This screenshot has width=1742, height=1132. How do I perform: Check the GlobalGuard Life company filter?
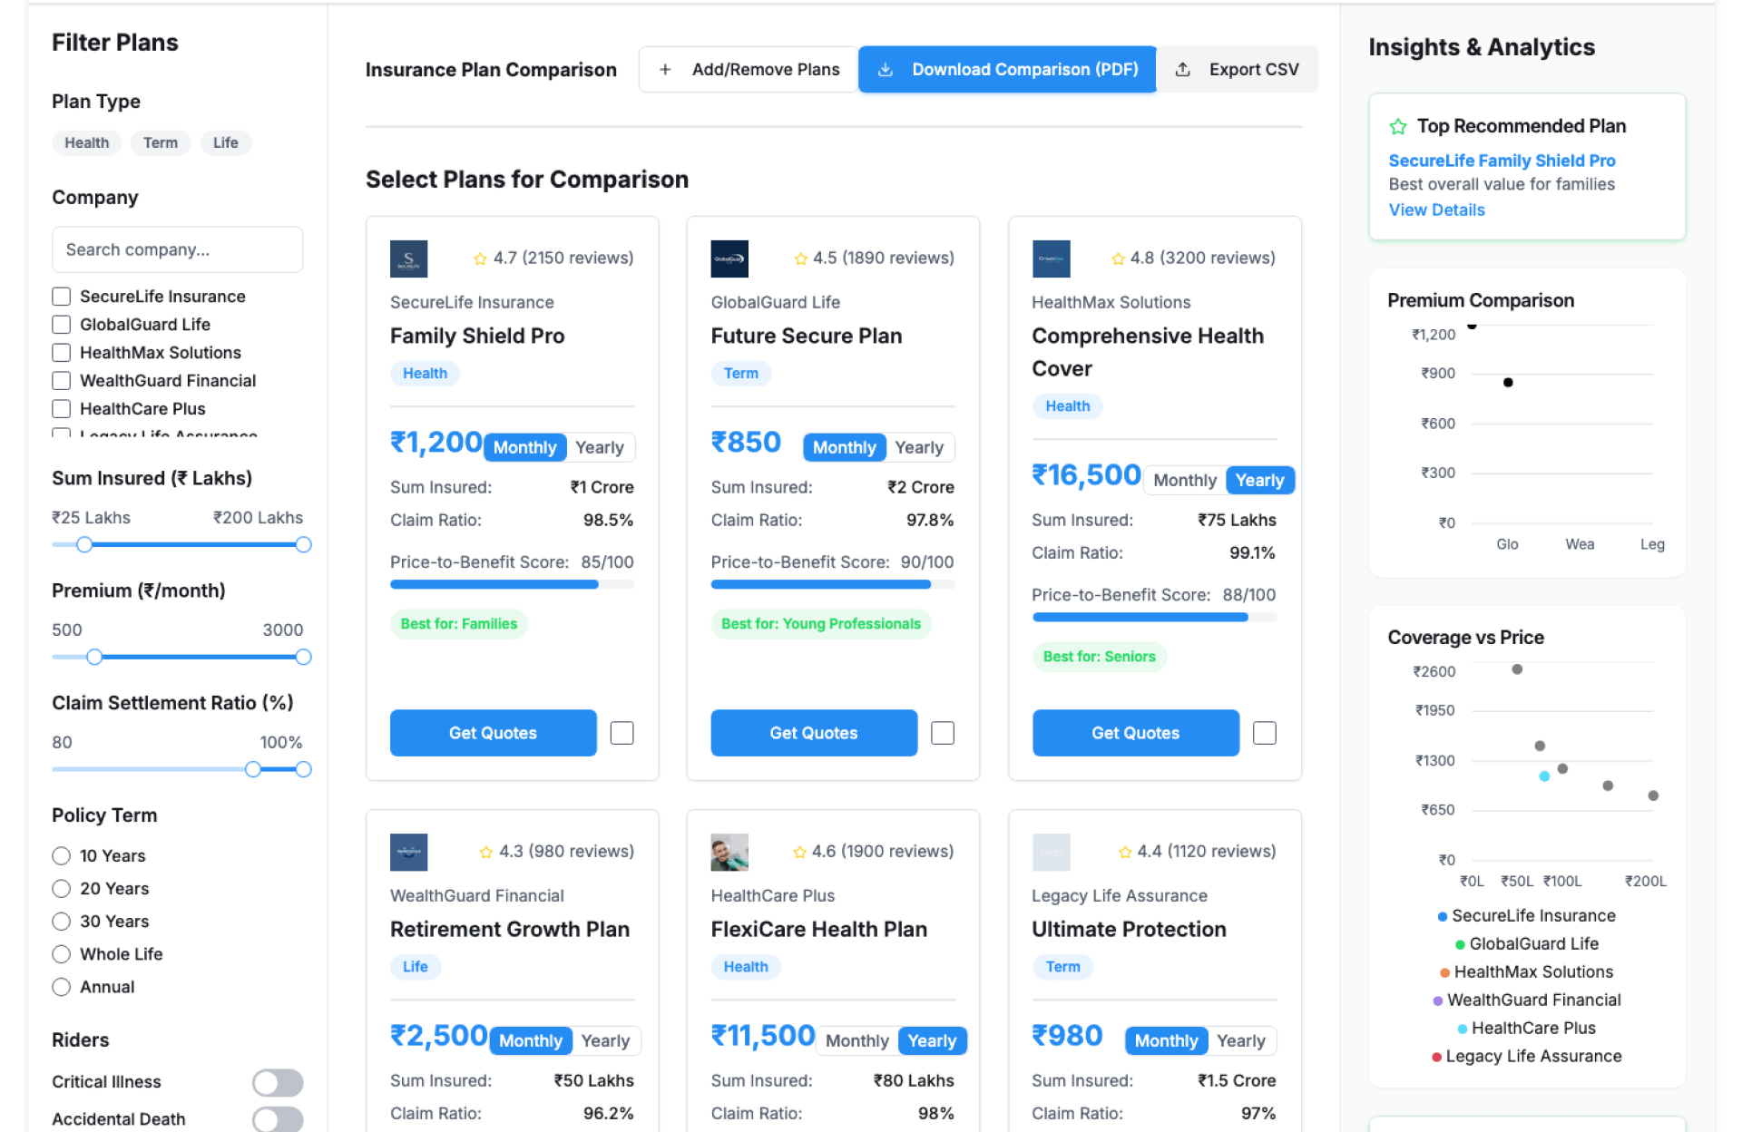[62, 325]
